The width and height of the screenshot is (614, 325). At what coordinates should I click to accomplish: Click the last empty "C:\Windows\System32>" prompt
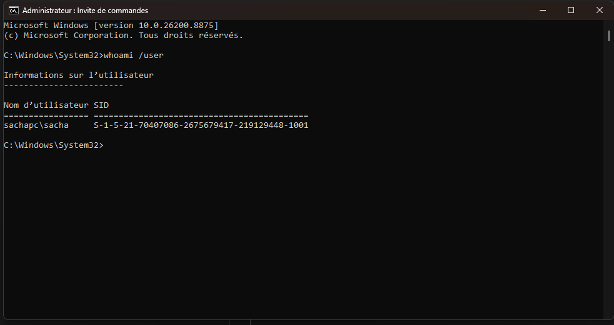point(54,145)
